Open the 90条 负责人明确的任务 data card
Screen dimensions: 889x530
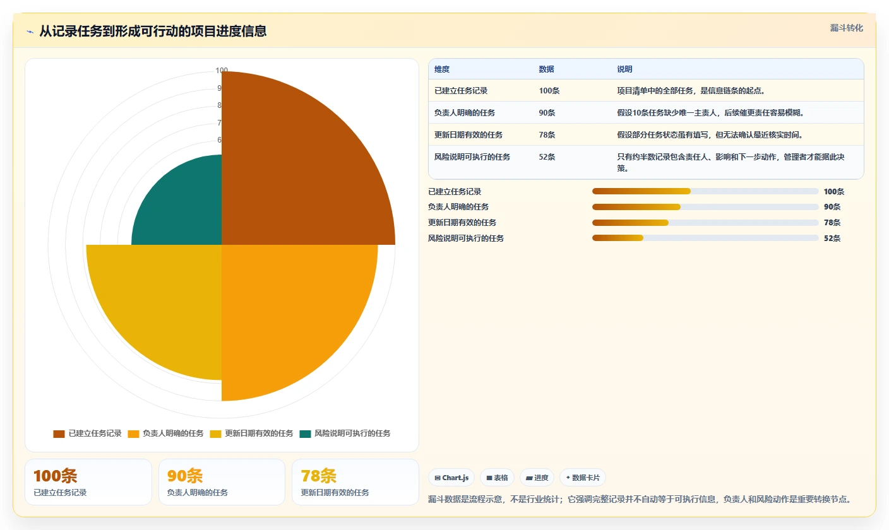tap(222, 482)
